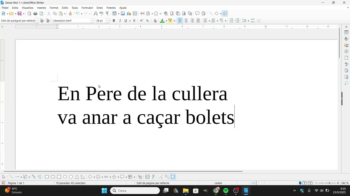Click the Undo arrow
The height and width of the screenshot is (196, 350).
coord(77,14)
